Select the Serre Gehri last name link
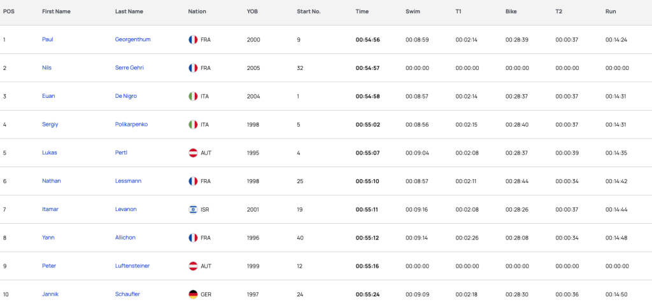Viewport: 652px width, 307px height. tap(129, 67)
